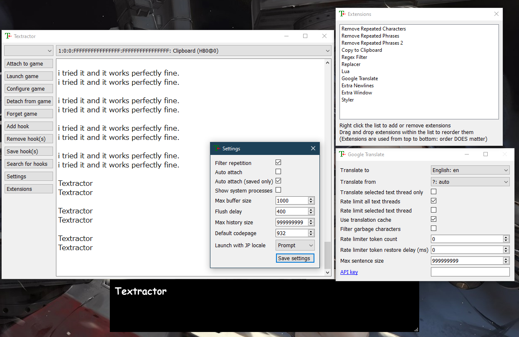Select Remove Repeated Characters extension
Viewport: 519px width, 337px height.
tap(374, 29)
